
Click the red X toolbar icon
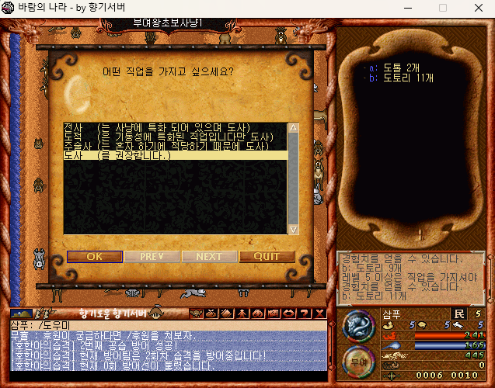pyautogui.click(x=319, y=314)
